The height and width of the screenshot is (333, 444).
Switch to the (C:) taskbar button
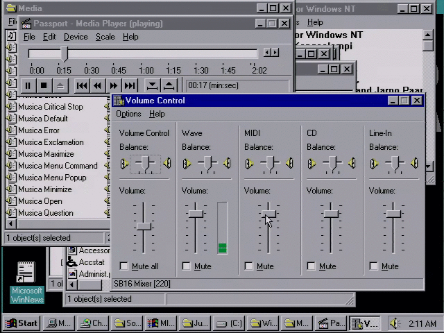pyautogui.click(x=229, y=323)
